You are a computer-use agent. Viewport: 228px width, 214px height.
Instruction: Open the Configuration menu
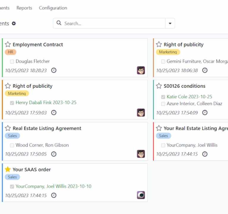[53, 8]
